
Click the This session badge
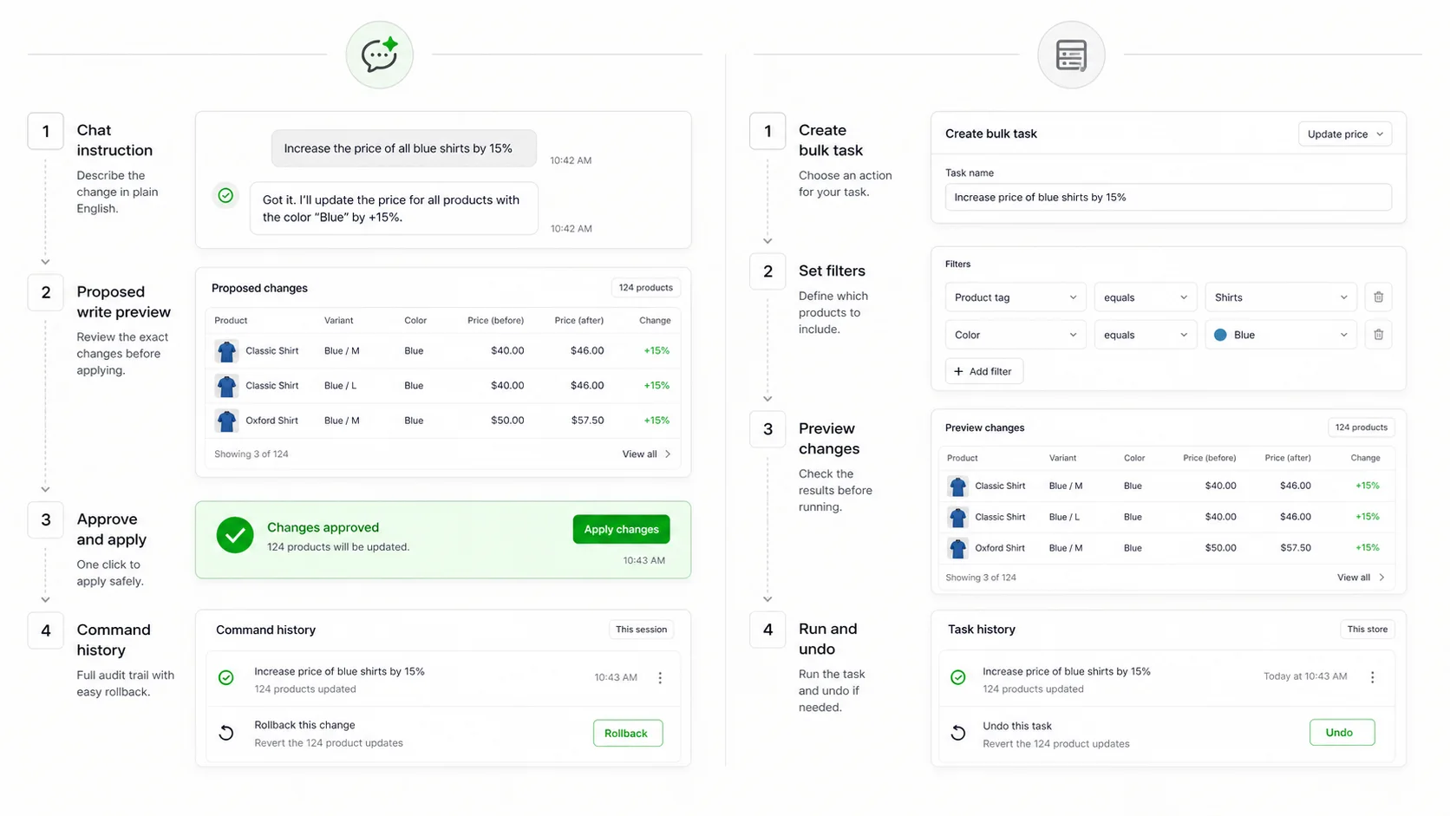tap(641, 630)
